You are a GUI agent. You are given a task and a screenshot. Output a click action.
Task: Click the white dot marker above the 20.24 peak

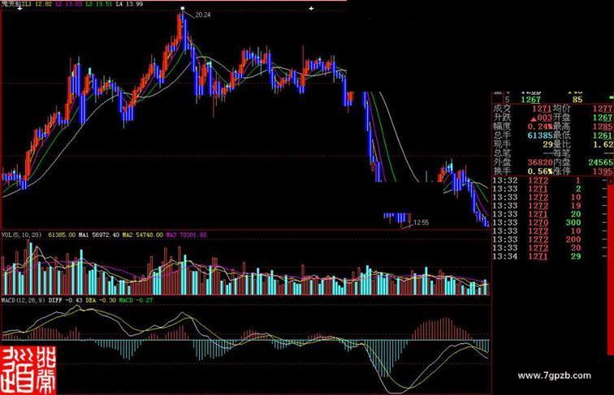183,8
